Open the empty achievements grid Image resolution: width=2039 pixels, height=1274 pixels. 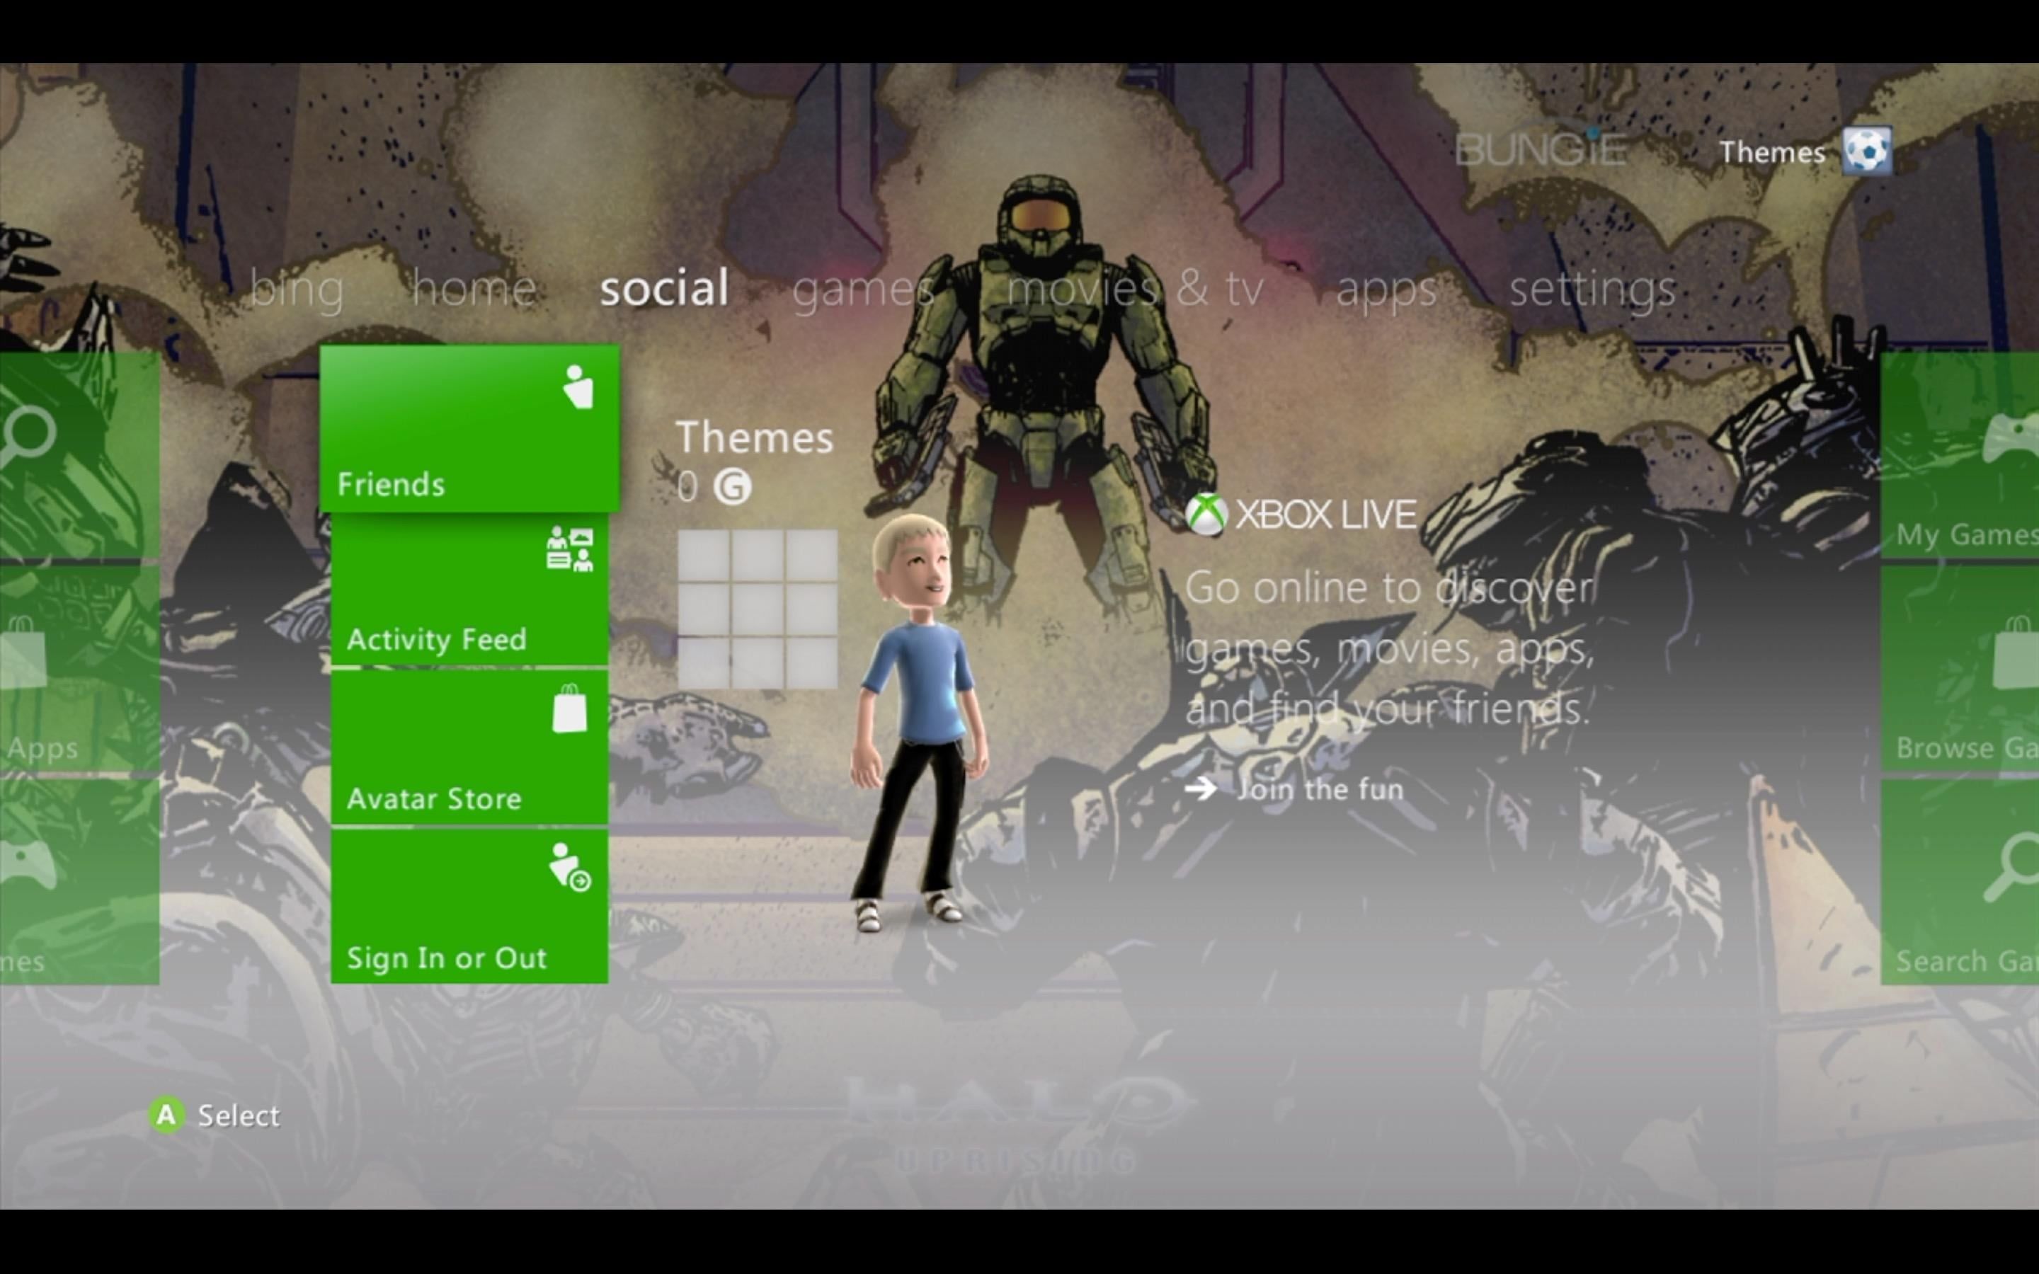[x=758, y=609]
